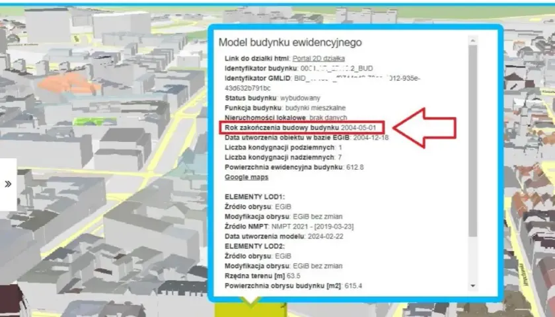
Task: Click 'Liczba kondygnacji nadziemnych: 7' text
Action: (283, 157)
